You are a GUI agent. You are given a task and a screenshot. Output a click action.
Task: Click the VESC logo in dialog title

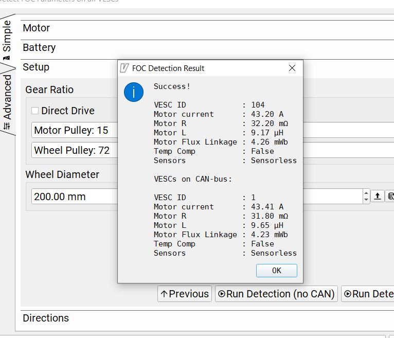click(124, 68)
